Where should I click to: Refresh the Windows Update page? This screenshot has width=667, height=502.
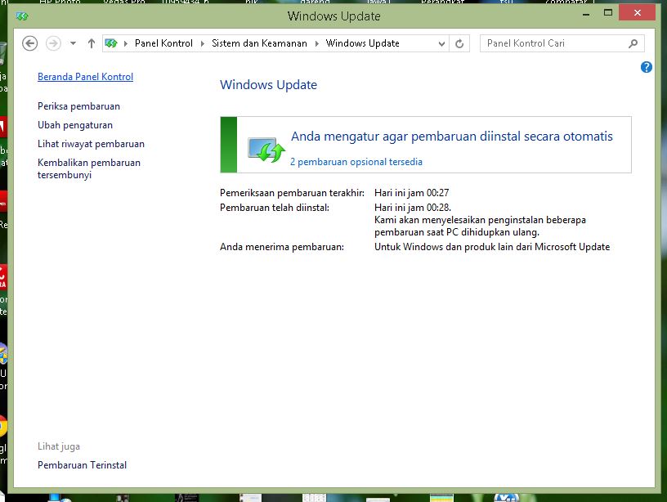pos(459,43)
